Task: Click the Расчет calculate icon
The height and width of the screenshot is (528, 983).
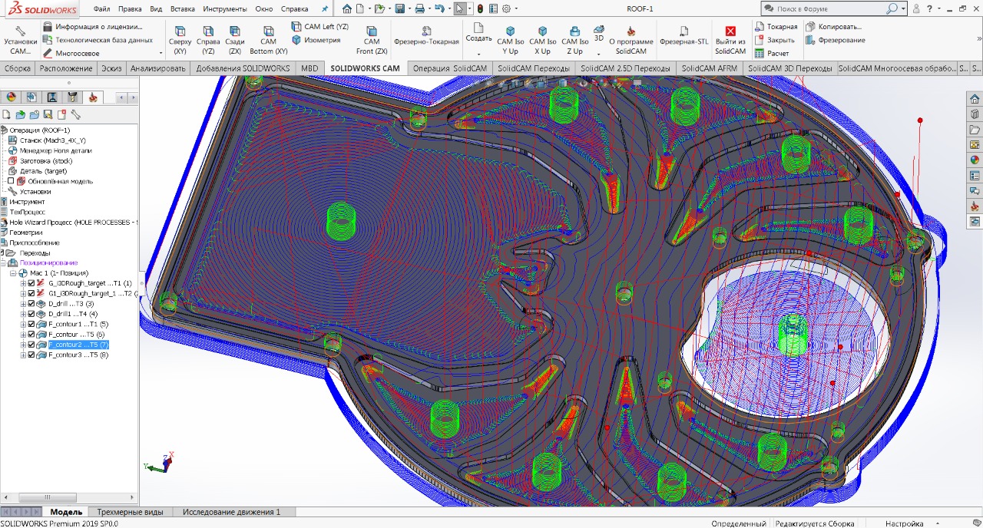Action: tap(760, 53)
